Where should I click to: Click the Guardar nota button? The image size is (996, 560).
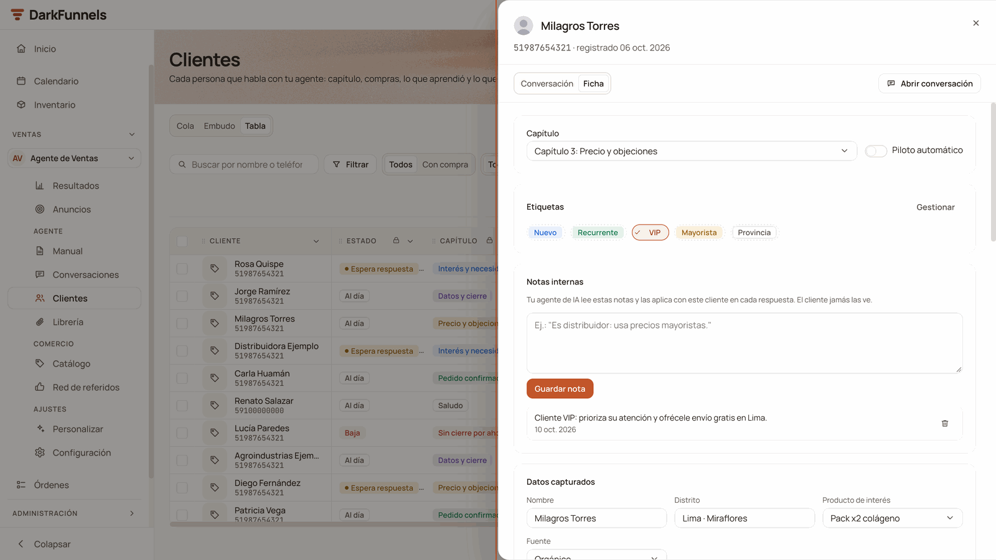tap(560, 389)
